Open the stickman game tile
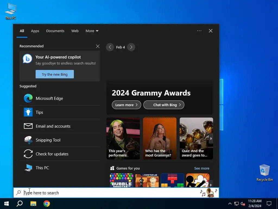Image resolution: width=278 pixels, height=209 pixels. point(198,180)
